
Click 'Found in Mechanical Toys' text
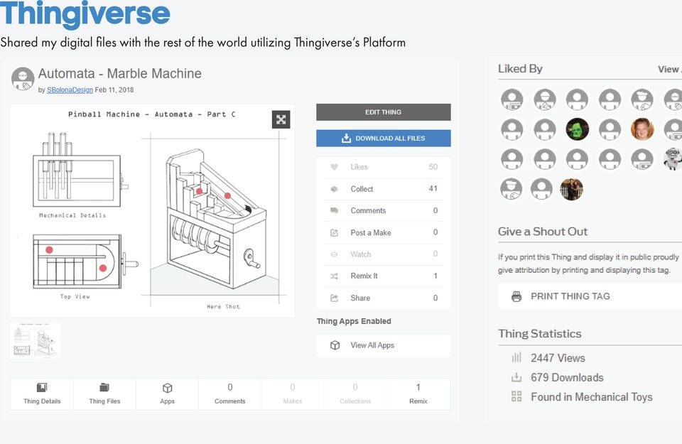click(592, 397)
